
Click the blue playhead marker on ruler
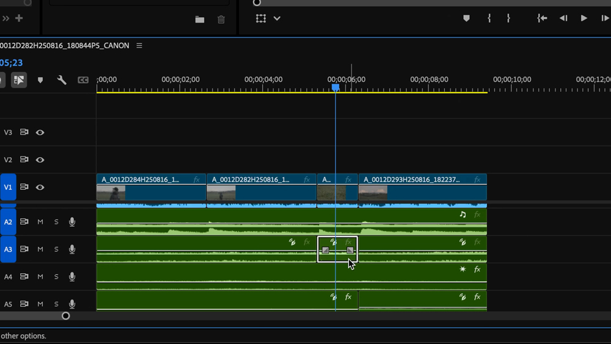(335, 87)
